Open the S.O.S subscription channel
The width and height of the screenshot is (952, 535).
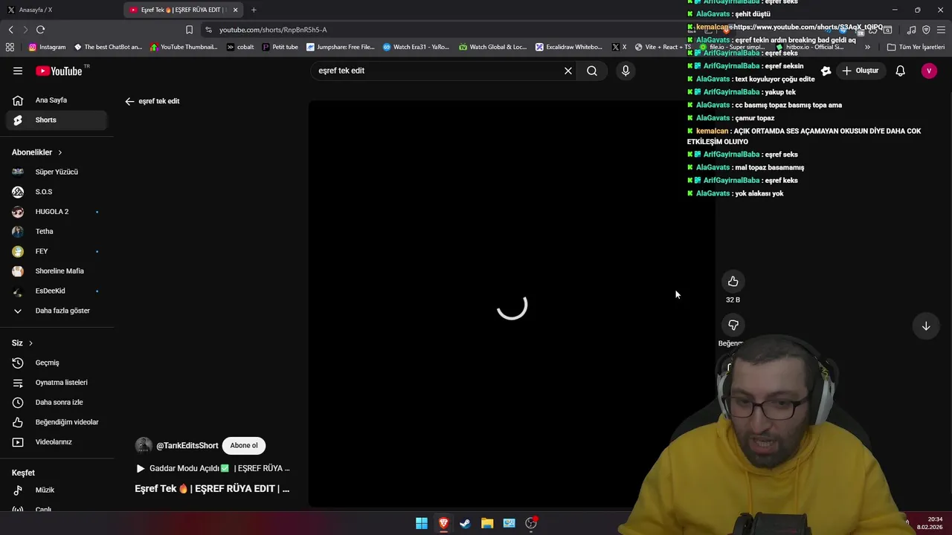(x=56, y=192)
